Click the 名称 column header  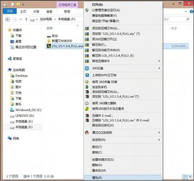[x=50, y=28]
